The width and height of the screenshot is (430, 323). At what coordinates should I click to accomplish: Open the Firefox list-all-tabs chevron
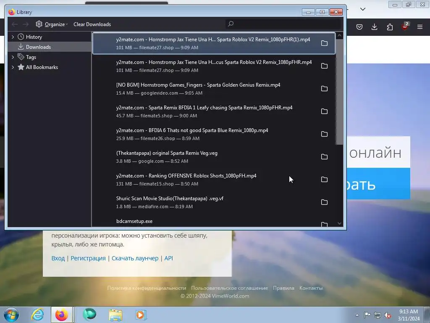click(x=362, y=9)
